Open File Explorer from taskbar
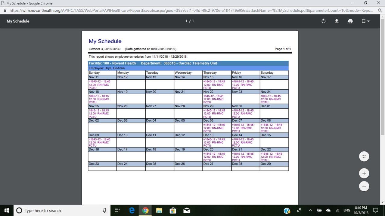385x216 pixels. [159, 210]
